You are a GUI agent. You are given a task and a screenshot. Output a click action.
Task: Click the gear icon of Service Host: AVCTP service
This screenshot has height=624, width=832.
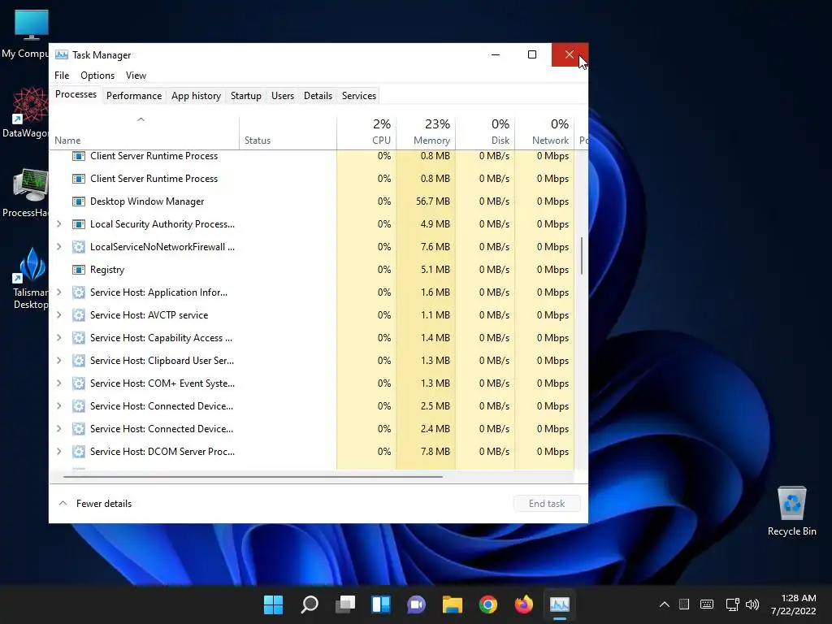pyautogui.click(x=79, y=315)
